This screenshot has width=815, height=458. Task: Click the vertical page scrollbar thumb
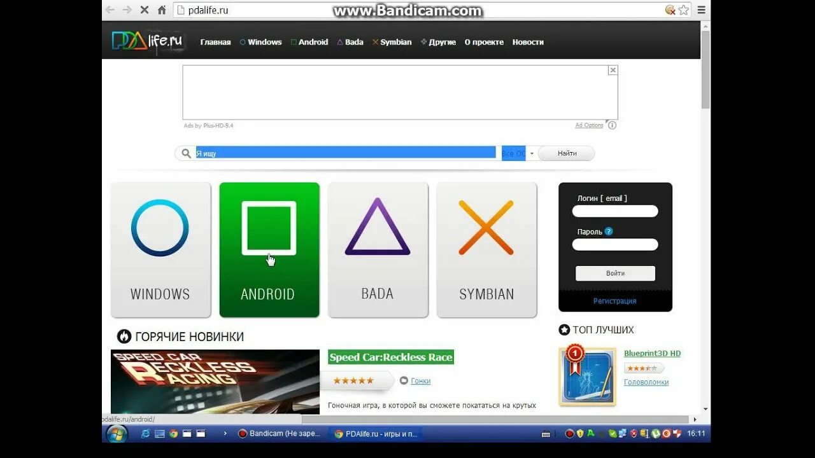(705, 69)
